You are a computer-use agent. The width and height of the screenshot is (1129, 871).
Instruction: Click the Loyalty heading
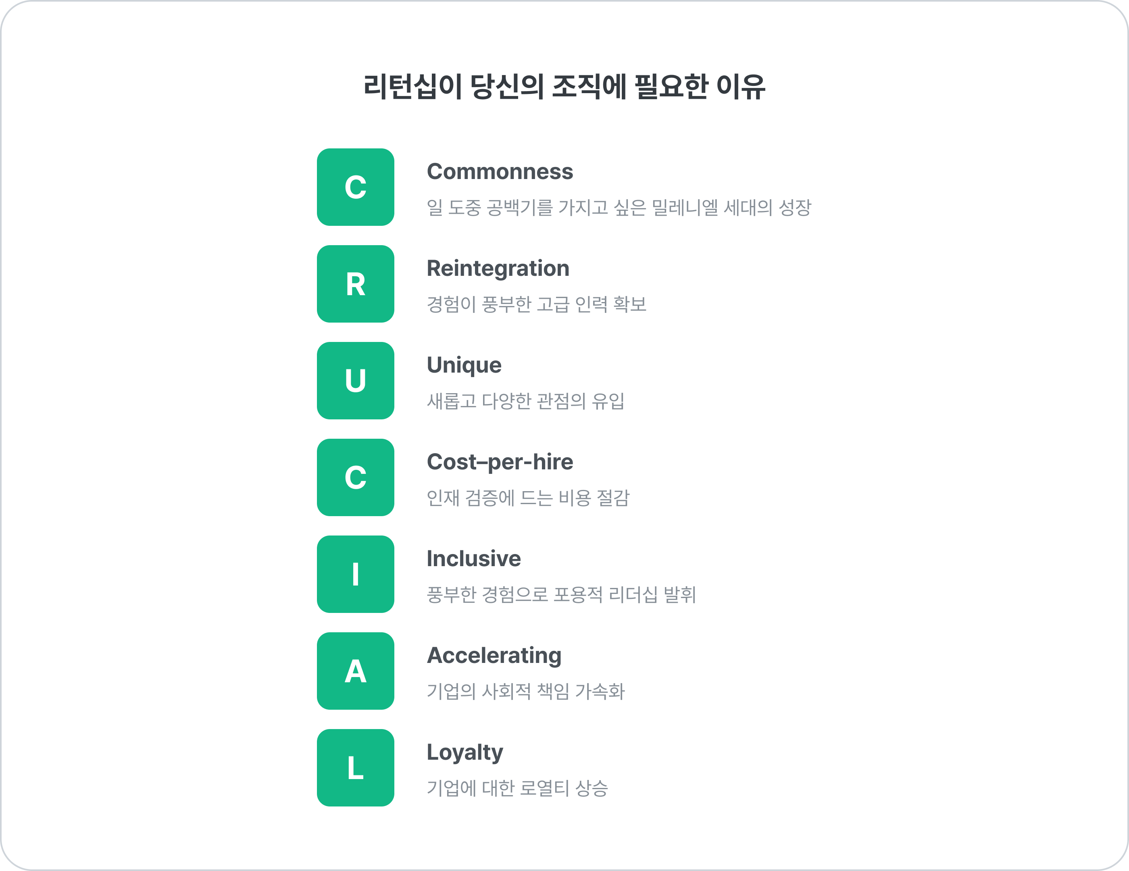coord(465,752)
